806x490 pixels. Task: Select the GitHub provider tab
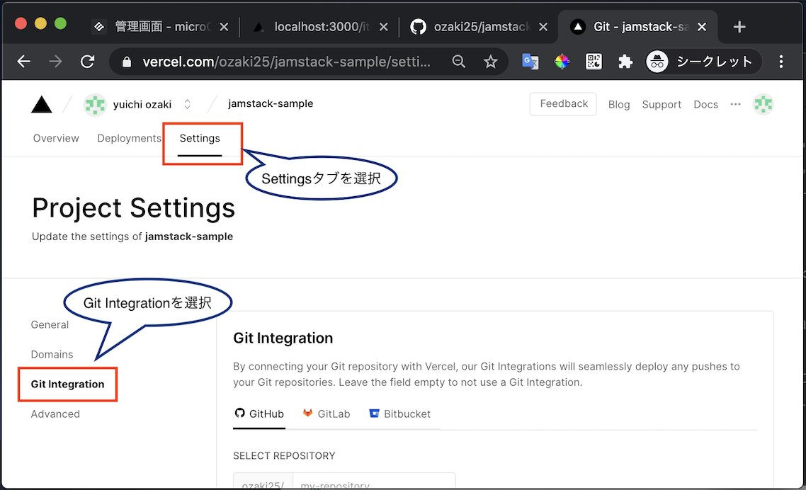tap(259, 414)
